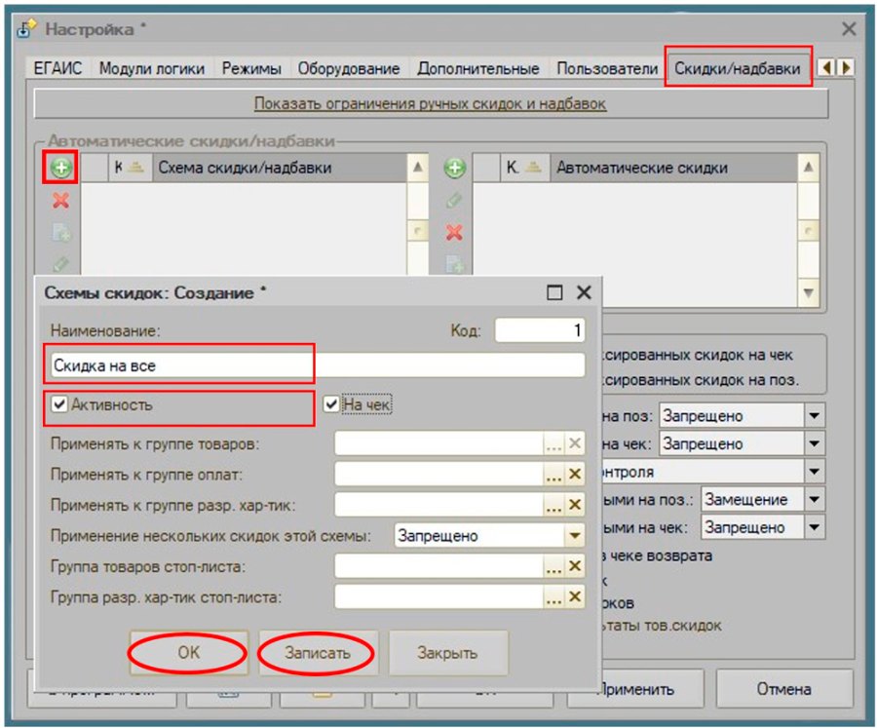Viewport: 877px width, 728px height.
Task: Click green plus to add automatic discount
Action: [x=455, y=168]
